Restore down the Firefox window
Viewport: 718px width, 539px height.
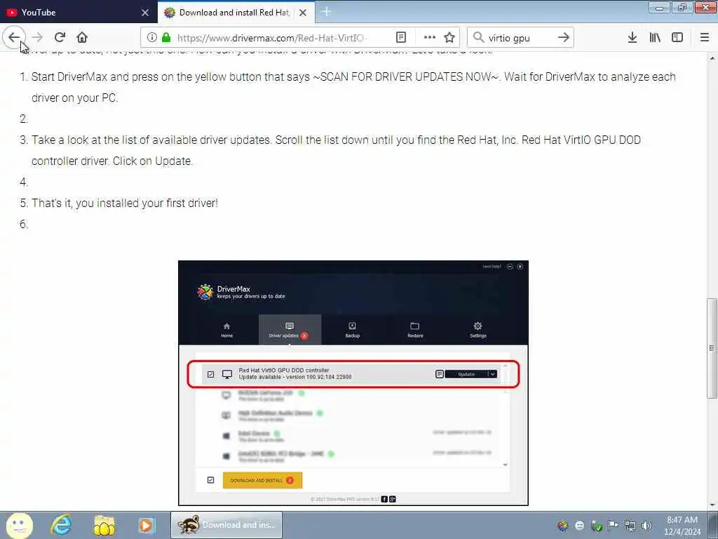(x=682, y=7)
